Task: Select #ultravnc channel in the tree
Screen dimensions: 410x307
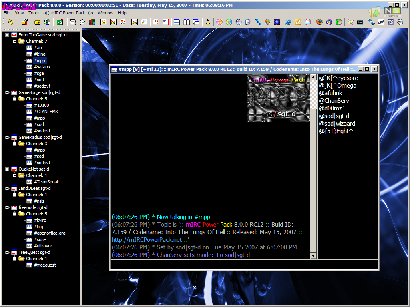Action: click(x=43, y=246)
